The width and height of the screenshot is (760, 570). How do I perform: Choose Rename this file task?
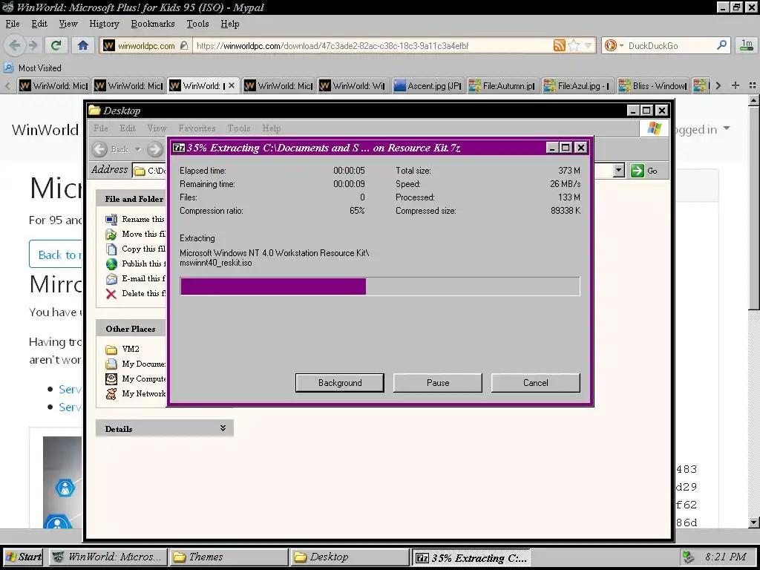click(136, 219)
